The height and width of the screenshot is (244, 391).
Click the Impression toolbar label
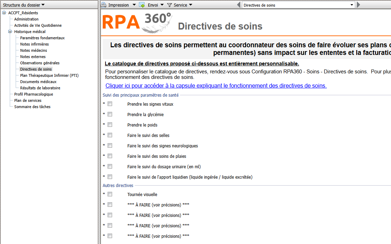pyautogui.click(x=118, y=5)
